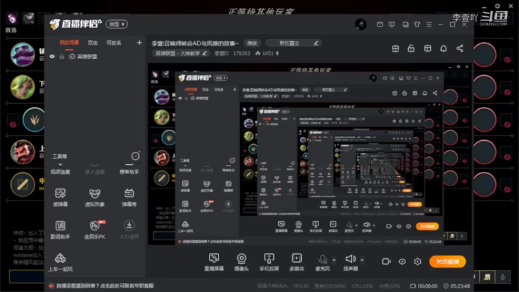Edit the 野区霸主 tag field
This screenshot has height=292, width=519.
(x=293, y=43)
